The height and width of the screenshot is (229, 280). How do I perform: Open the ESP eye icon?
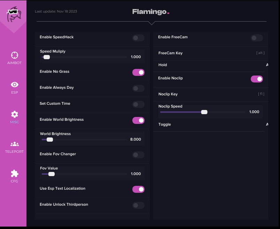pyautogui.click(x=15, y=85)
